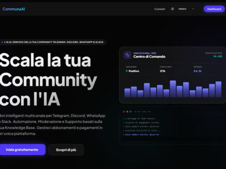Expand the Italiano language dropdown
Image resolution: width=226 pixels, height=169 pixels.
pyautogui.click(x=187, y=9)
